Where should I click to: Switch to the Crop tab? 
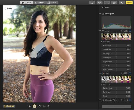(x=52, y=3)
